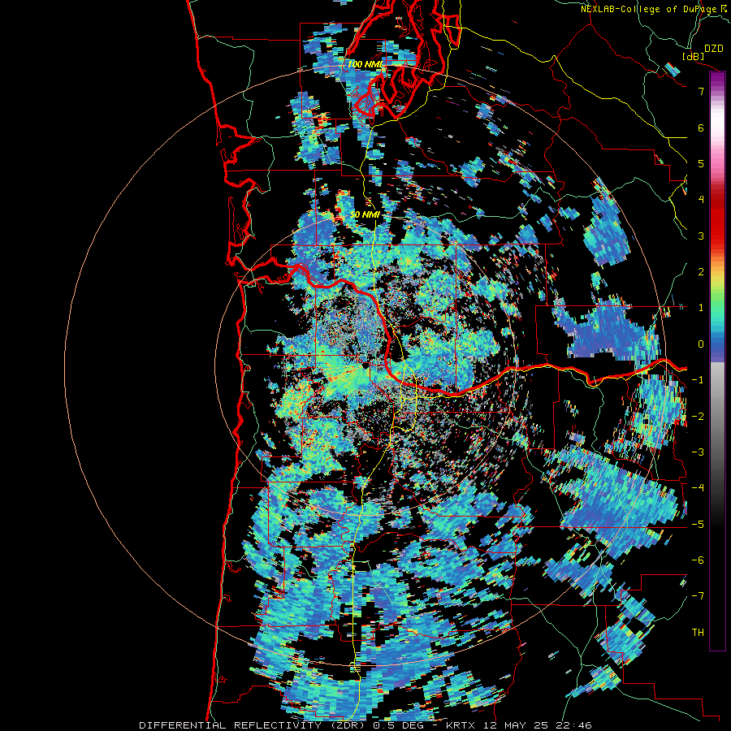This screenshot has width=731, height=731.
Task: Click the -3 value on color scale
Action: pyautogui.click(x=698, y=452)
